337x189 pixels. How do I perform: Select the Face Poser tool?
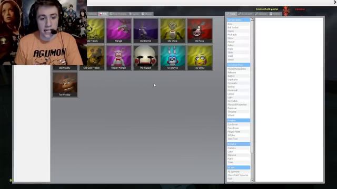pyautogui.click(x=239, y=128)
